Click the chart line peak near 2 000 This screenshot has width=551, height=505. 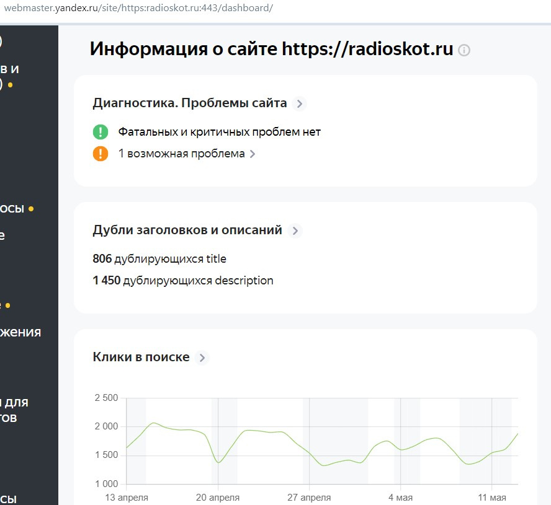(x=153, y=423)
